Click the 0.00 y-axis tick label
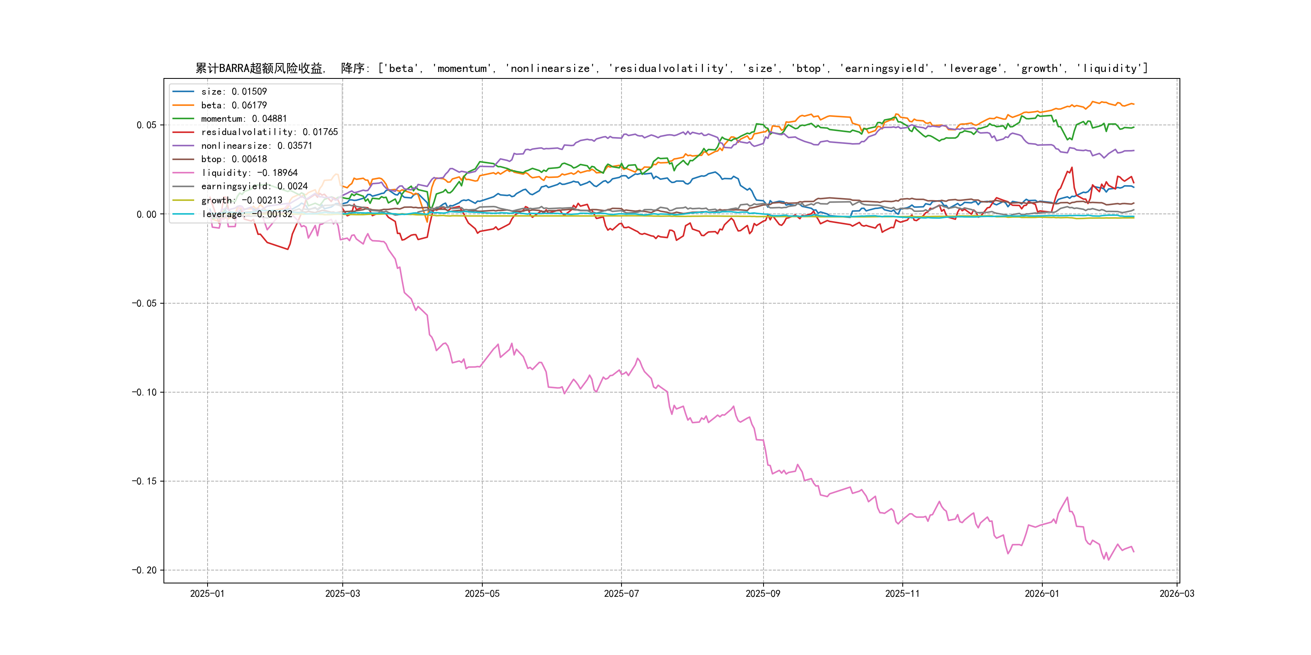Screen dimensions: 1311x655 146,214
